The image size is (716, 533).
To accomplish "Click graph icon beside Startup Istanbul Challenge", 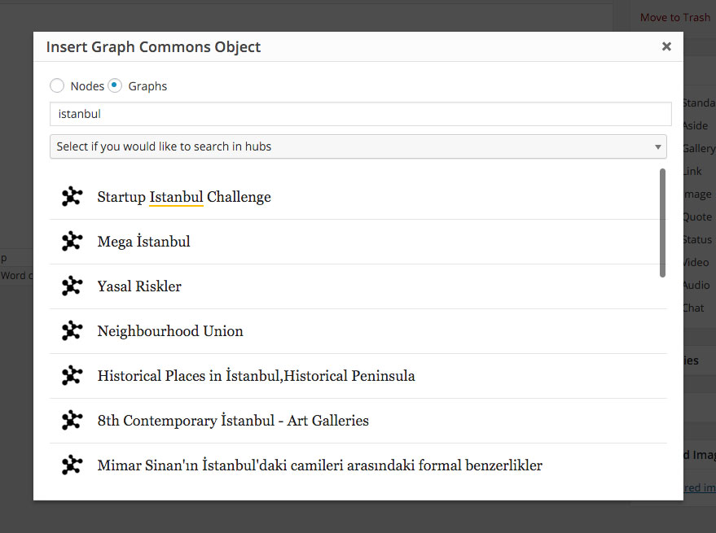I will pos(72,196).
